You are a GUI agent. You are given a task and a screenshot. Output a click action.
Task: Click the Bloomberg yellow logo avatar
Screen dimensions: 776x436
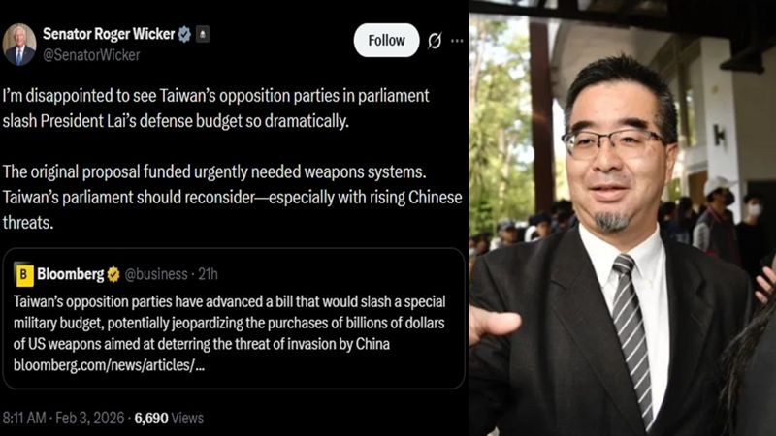(x=23, y=274)
